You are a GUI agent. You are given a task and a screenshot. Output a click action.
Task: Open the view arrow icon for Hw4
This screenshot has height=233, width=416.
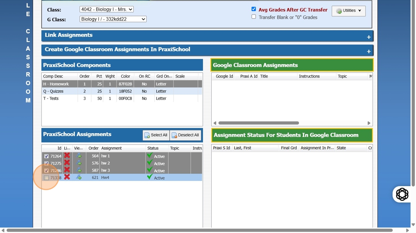[x=79, y=177]
